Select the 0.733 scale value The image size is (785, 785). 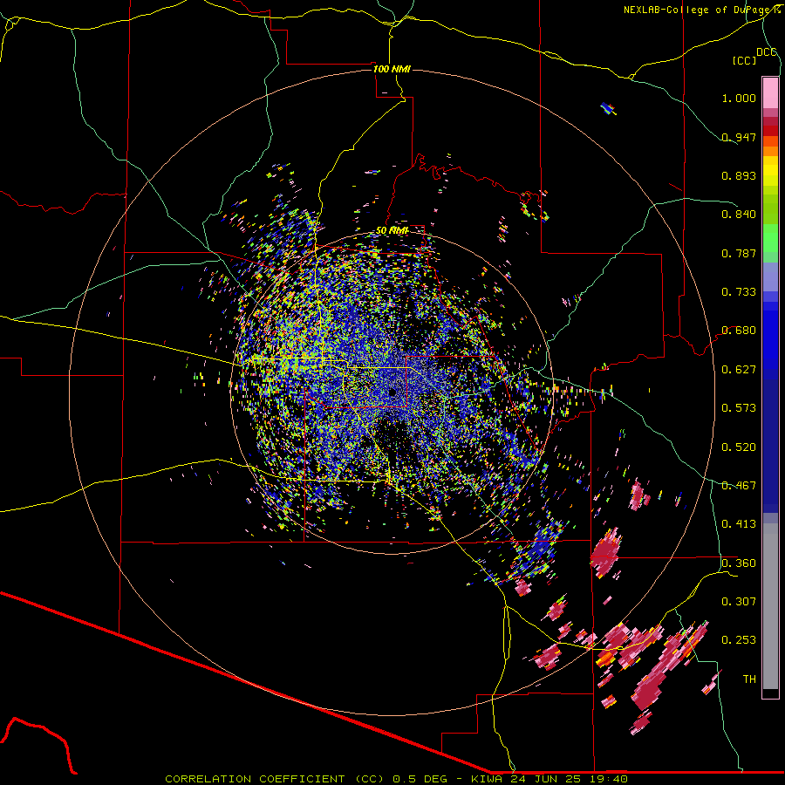point(739,292)
